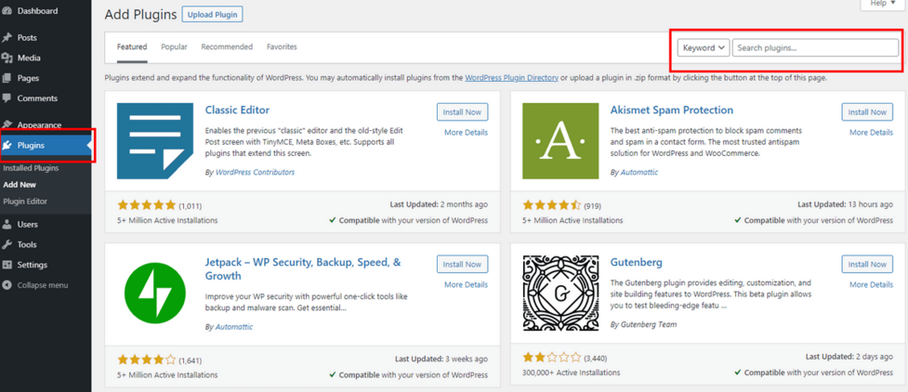Click the Settings icon in sidebar

7,266
